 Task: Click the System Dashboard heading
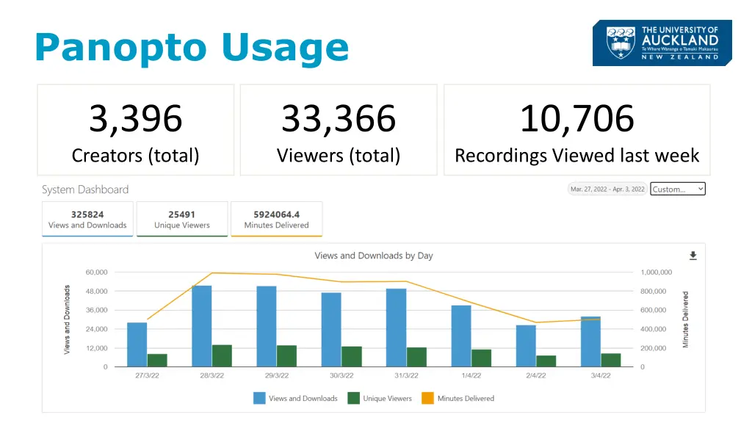click(x=85, y=189)
